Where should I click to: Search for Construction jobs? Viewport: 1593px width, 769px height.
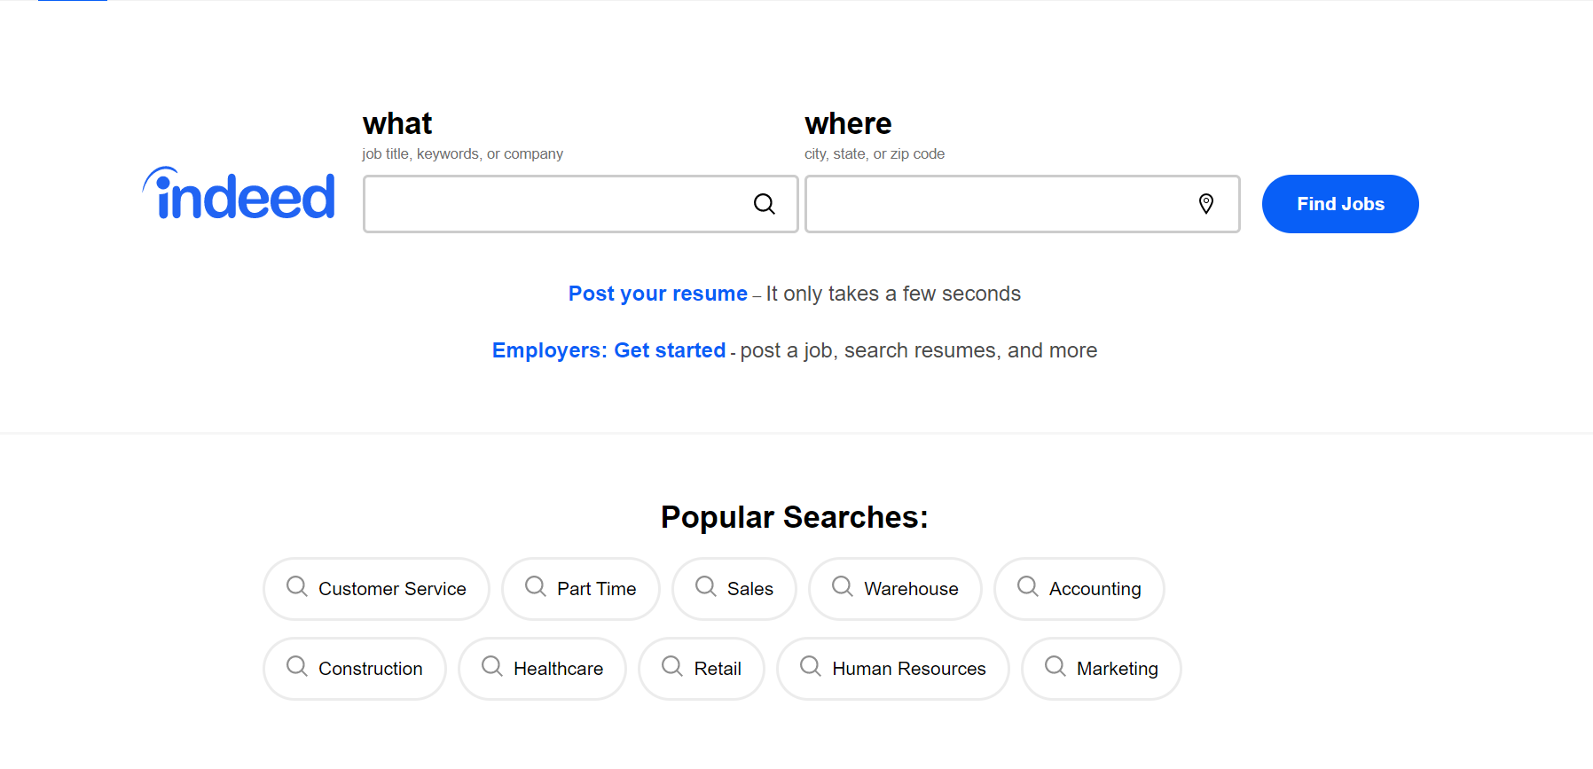[354, 668]
